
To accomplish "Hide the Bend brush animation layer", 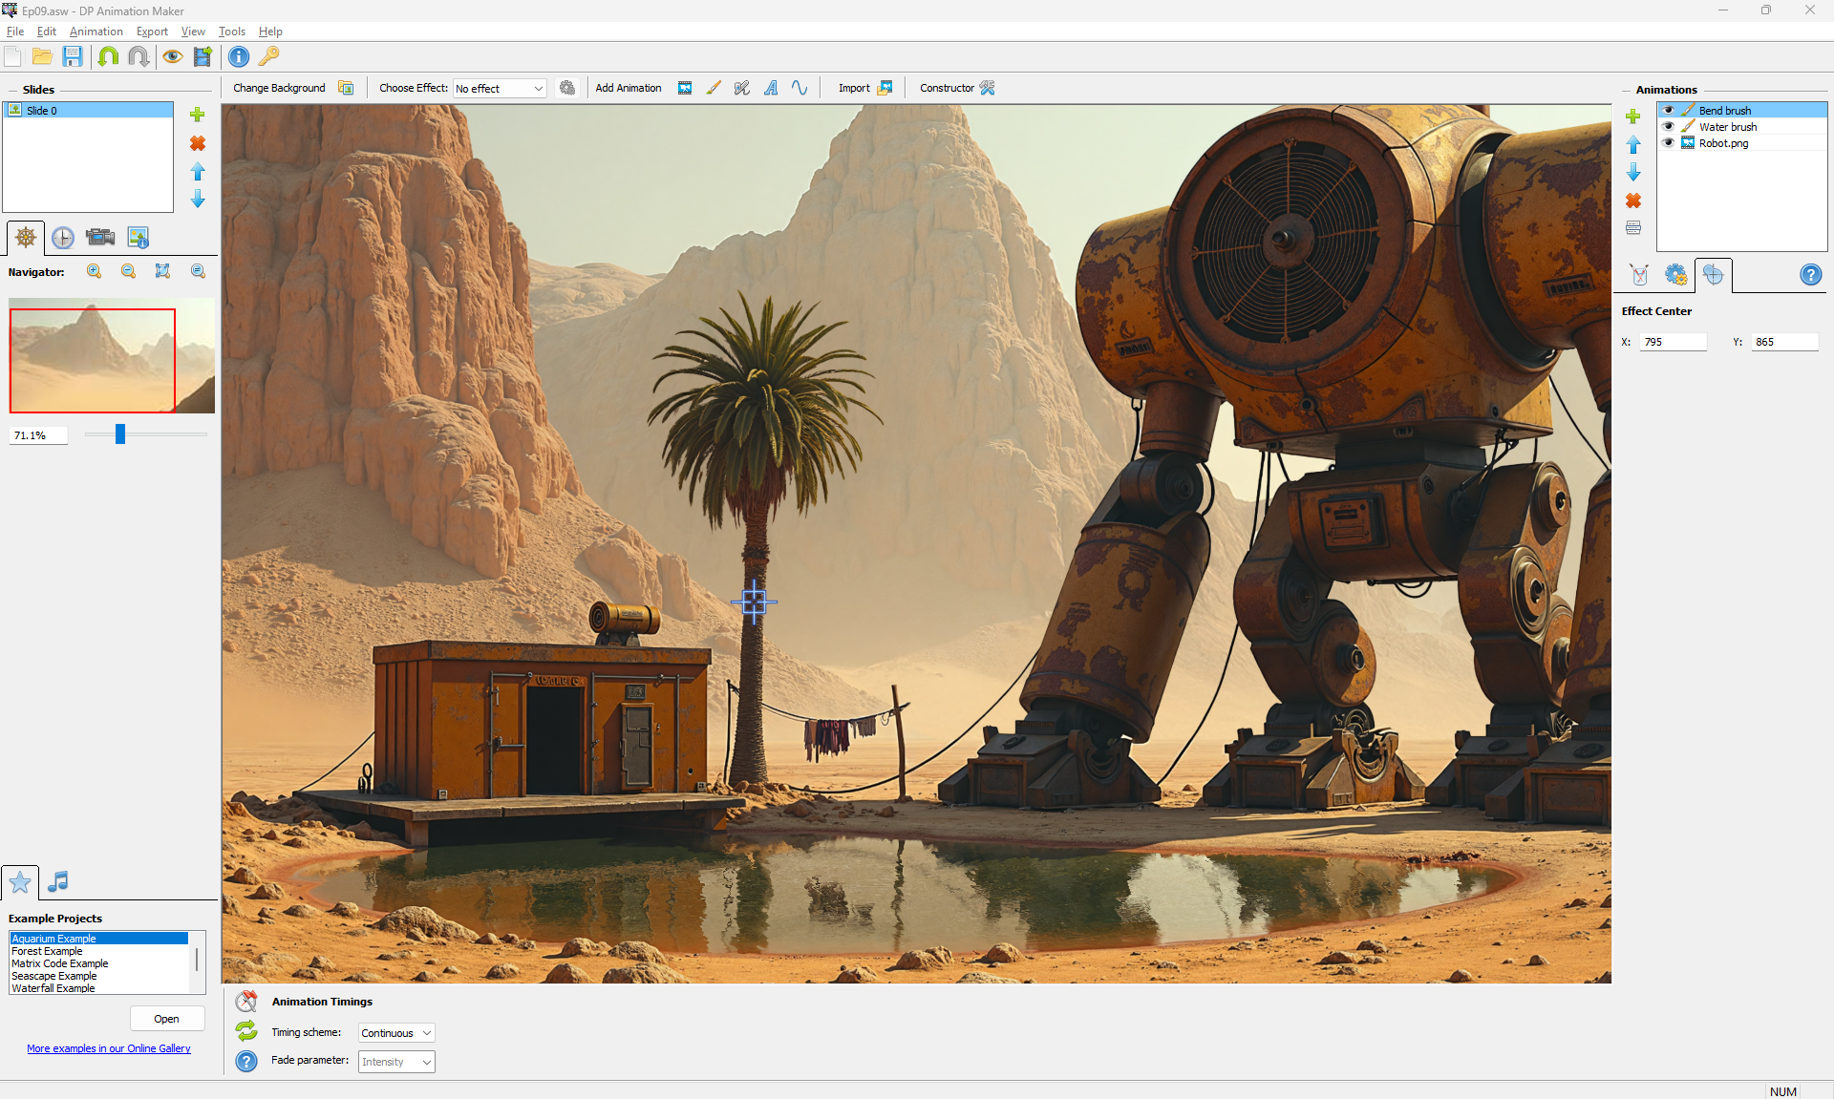I will tap(1669, 111).
